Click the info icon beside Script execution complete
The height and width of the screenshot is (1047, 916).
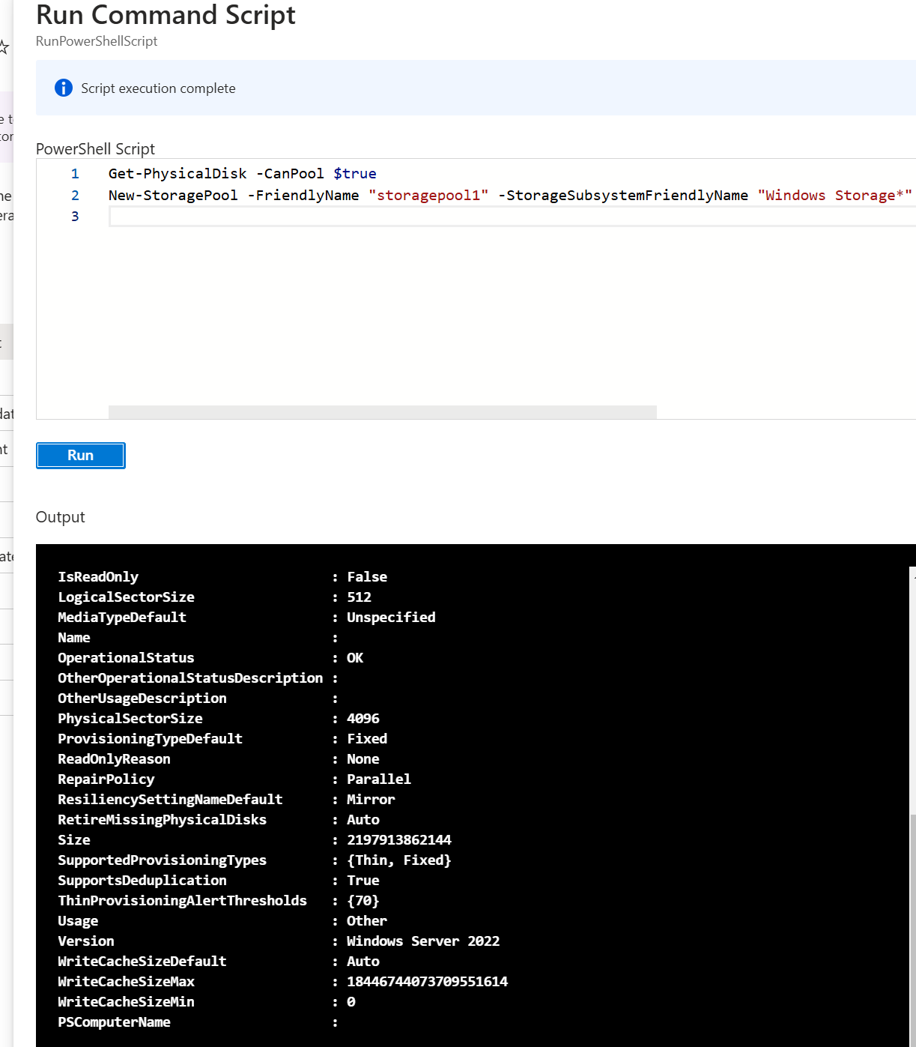(64, 88)
